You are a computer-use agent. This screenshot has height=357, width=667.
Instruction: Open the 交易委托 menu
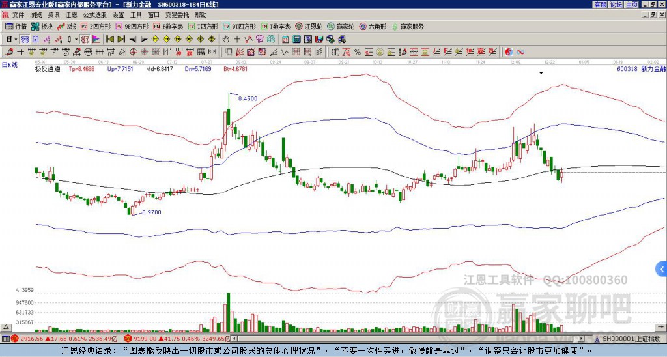pyautogui.click(x=177, y=15)
